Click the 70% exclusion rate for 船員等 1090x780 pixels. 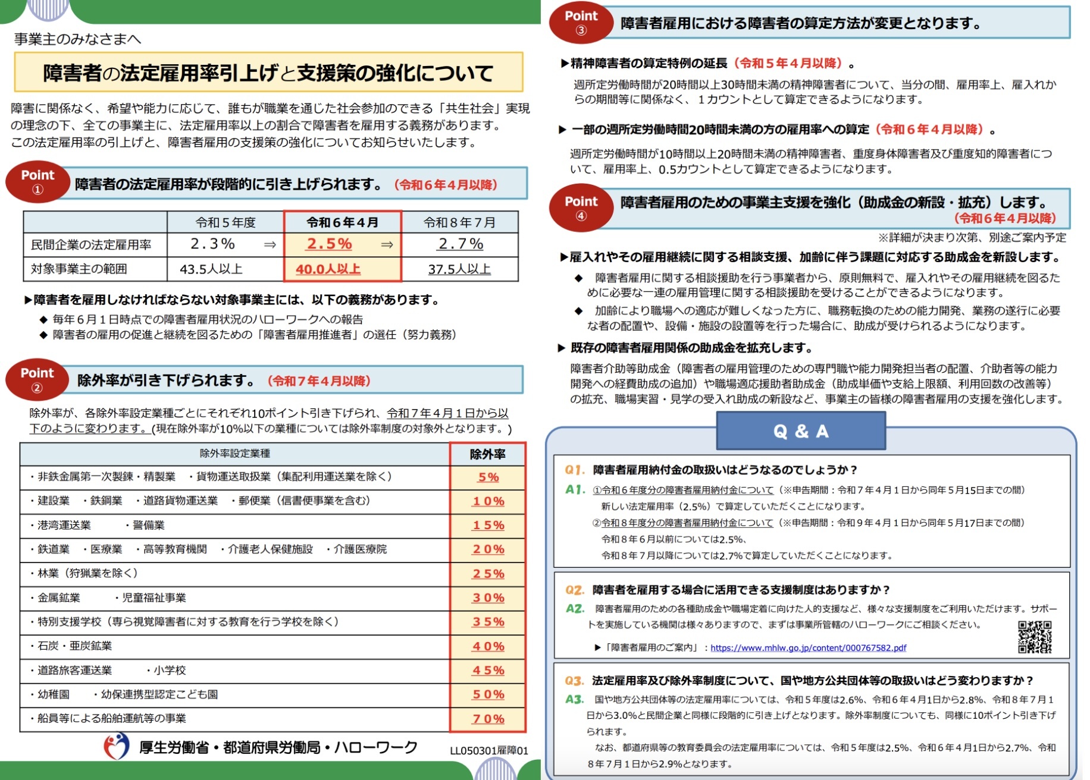tap(488, 719)
